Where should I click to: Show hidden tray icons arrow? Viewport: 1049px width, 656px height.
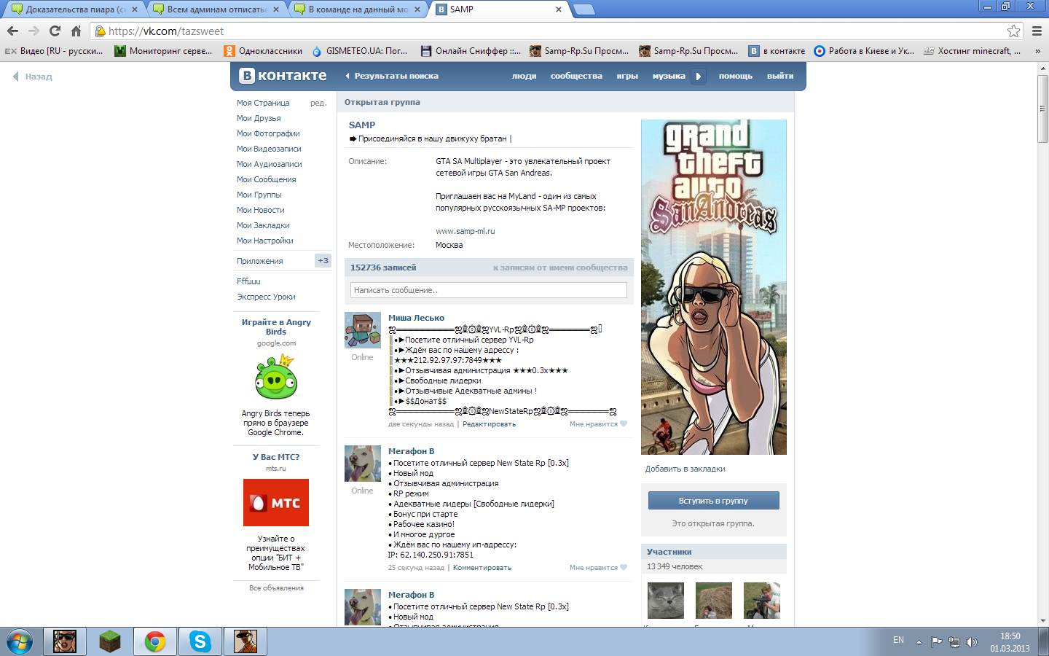919,642
